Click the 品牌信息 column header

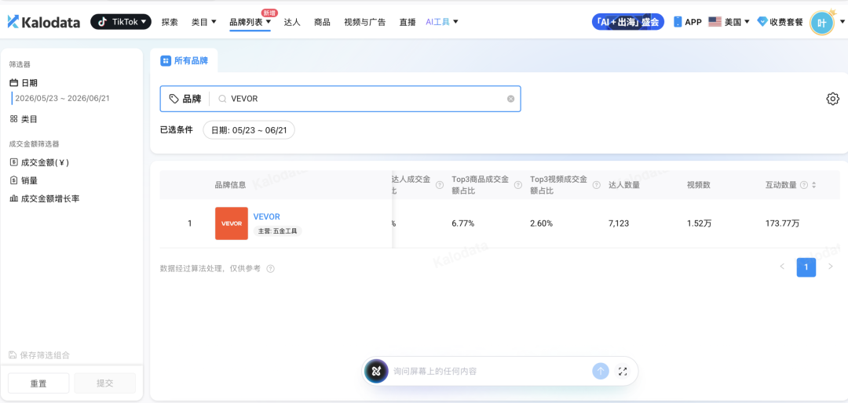[230, 185]
